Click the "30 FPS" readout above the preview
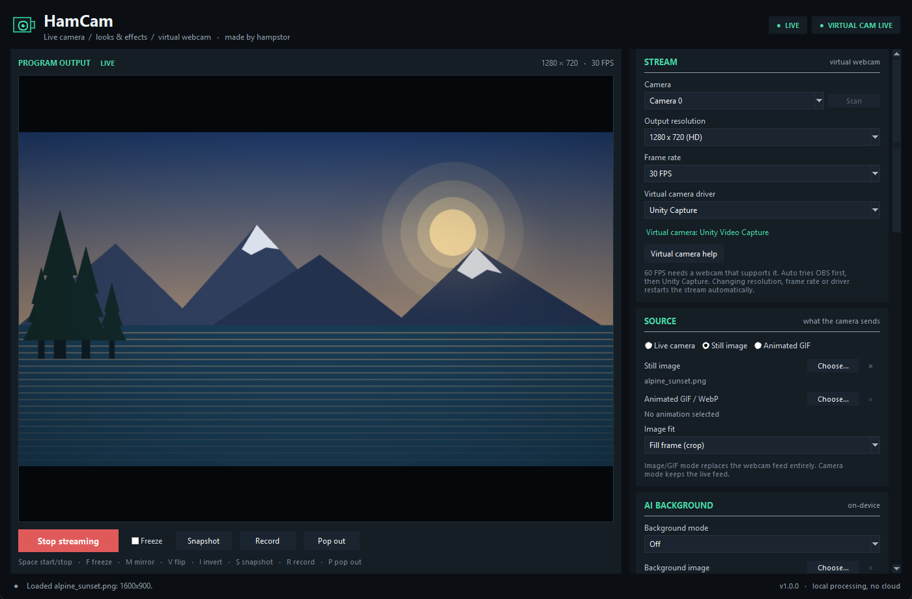Viewport: 912px width, 599px height. 603,63
